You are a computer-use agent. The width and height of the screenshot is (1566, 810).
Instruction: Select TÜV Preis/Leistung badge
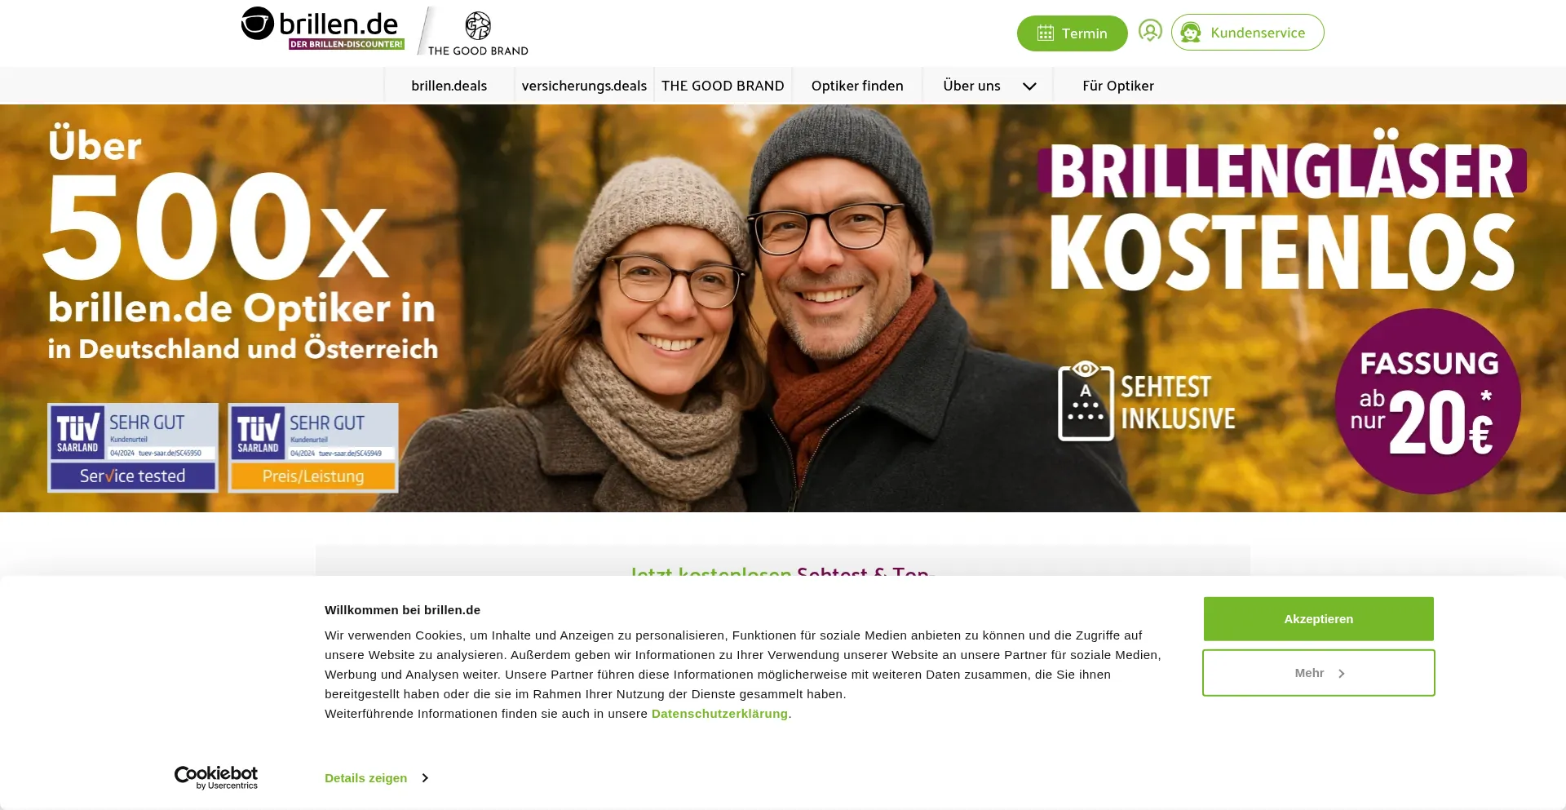[313, 448]
